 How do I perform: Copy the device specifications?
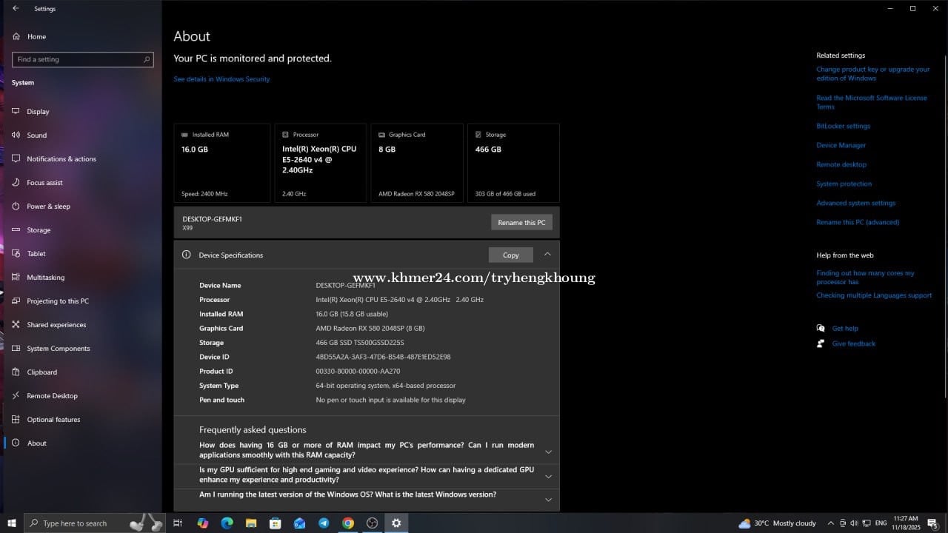[x=510, y=255]
